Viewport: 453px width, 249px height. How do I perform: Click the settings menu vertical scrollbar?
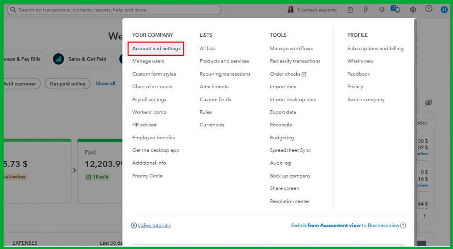(415, 132)
